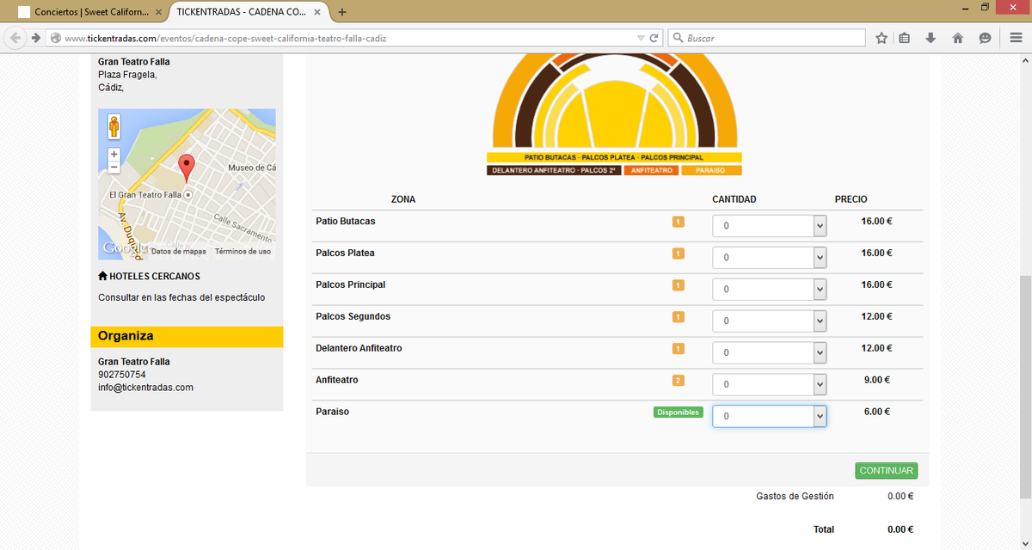Click the page vertical scrollbar thumb
The width and height of the screenshot is (1032, 550).
click(1025, 387)
